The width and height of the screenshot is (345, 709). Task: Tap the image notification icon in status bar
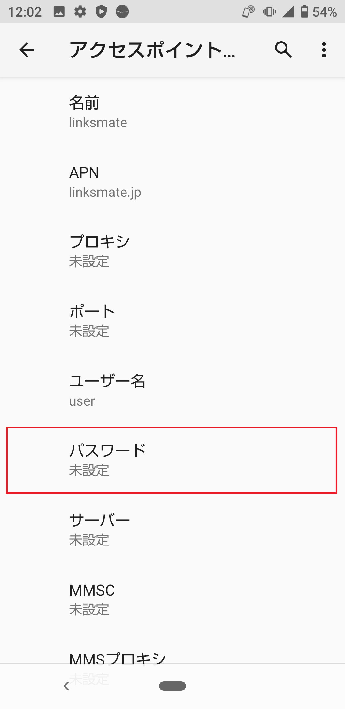pyautogui.click(x=59, y=12)
